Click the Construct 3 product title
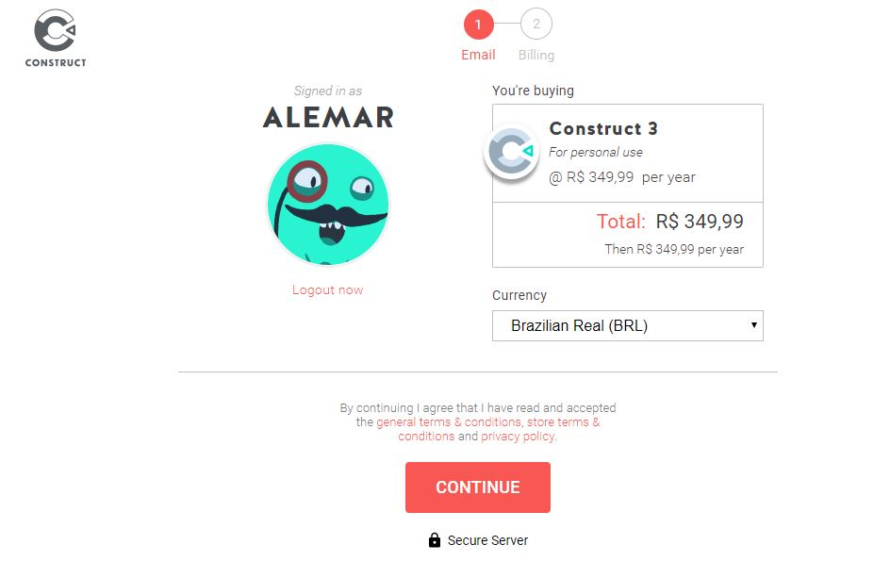 pyautogui.click(x=603, y=128)
